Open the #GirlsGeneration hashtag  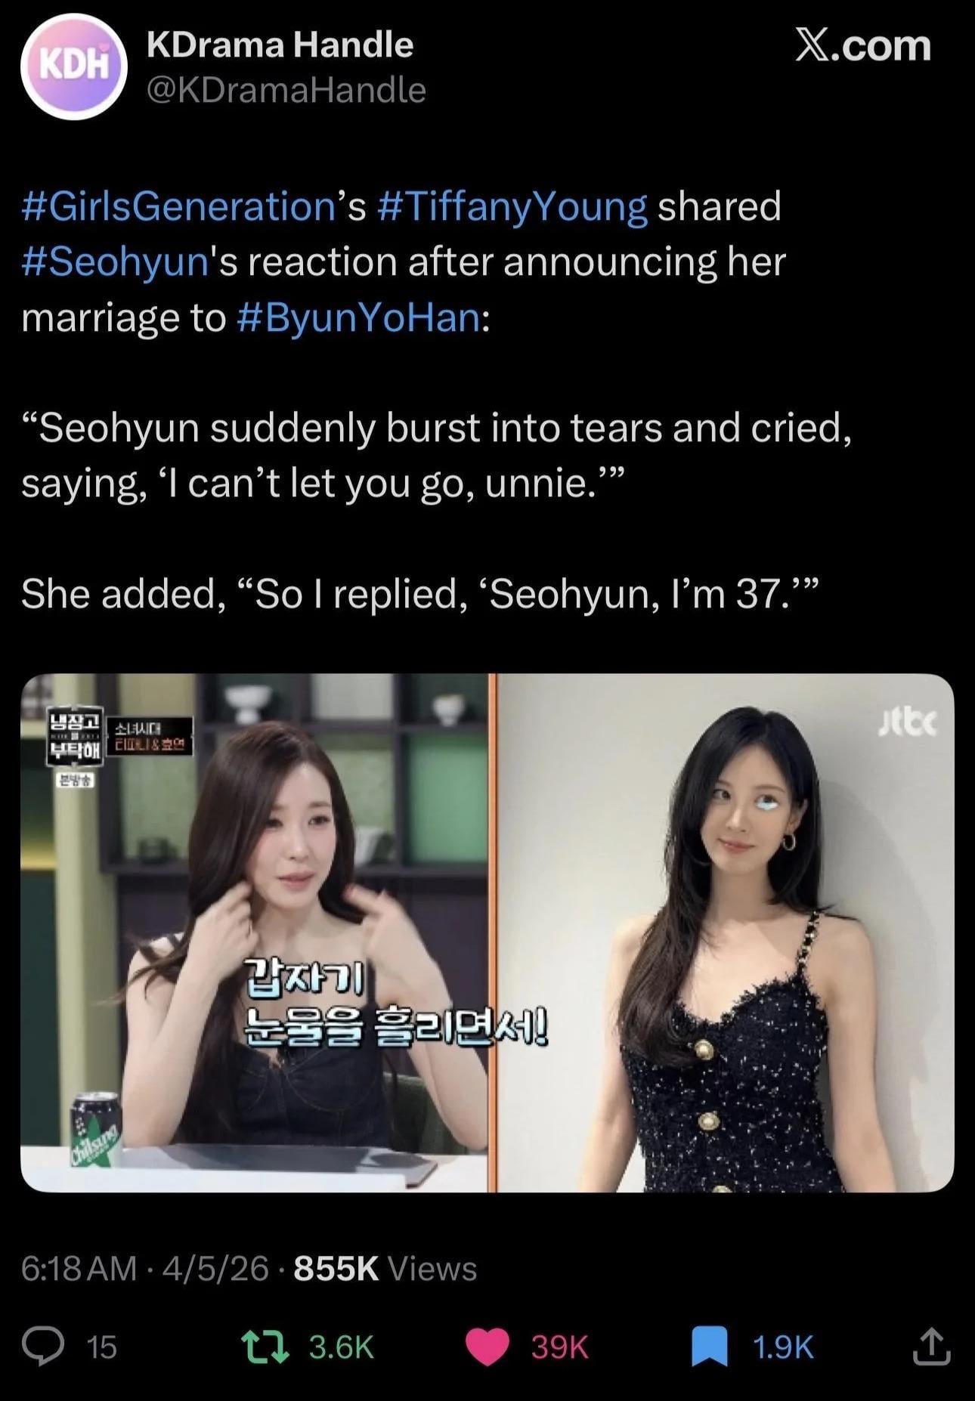pyautogui.click(x=178, y=206)
